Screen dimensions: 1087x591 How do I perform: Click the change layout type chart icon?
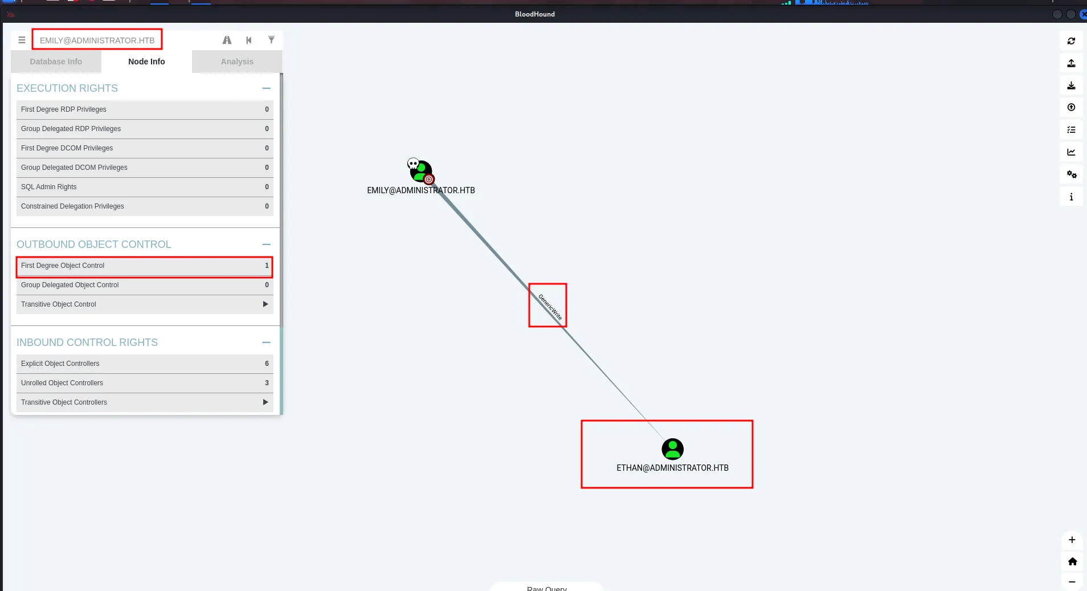[x=1071, y=152]
